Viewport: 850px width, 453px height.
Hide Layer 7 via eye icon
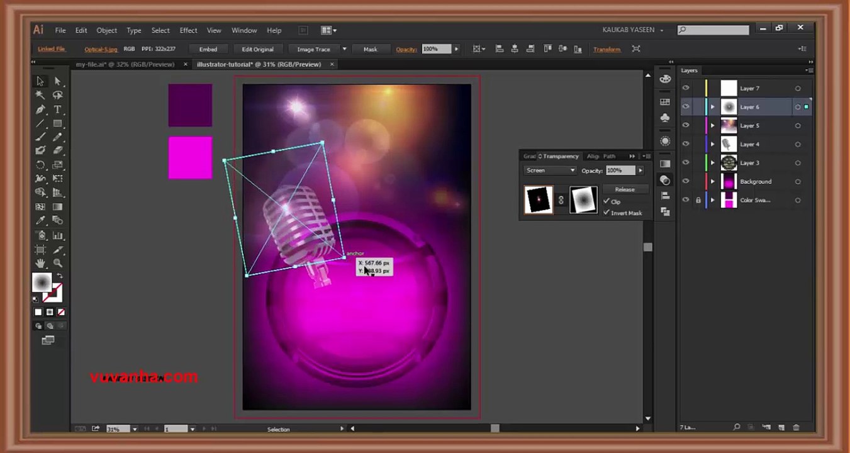coord(686,88)
